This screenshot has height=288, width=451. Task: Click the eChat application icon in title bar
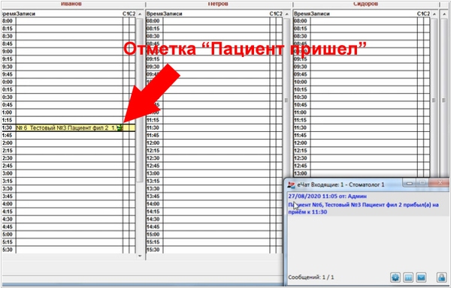click(292, 184)
